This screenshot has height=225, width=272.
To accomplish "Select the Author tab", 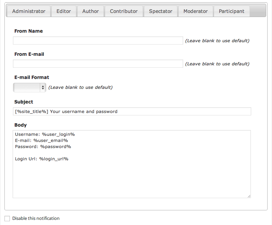I will pyautogui.click(x=91, y=11).
